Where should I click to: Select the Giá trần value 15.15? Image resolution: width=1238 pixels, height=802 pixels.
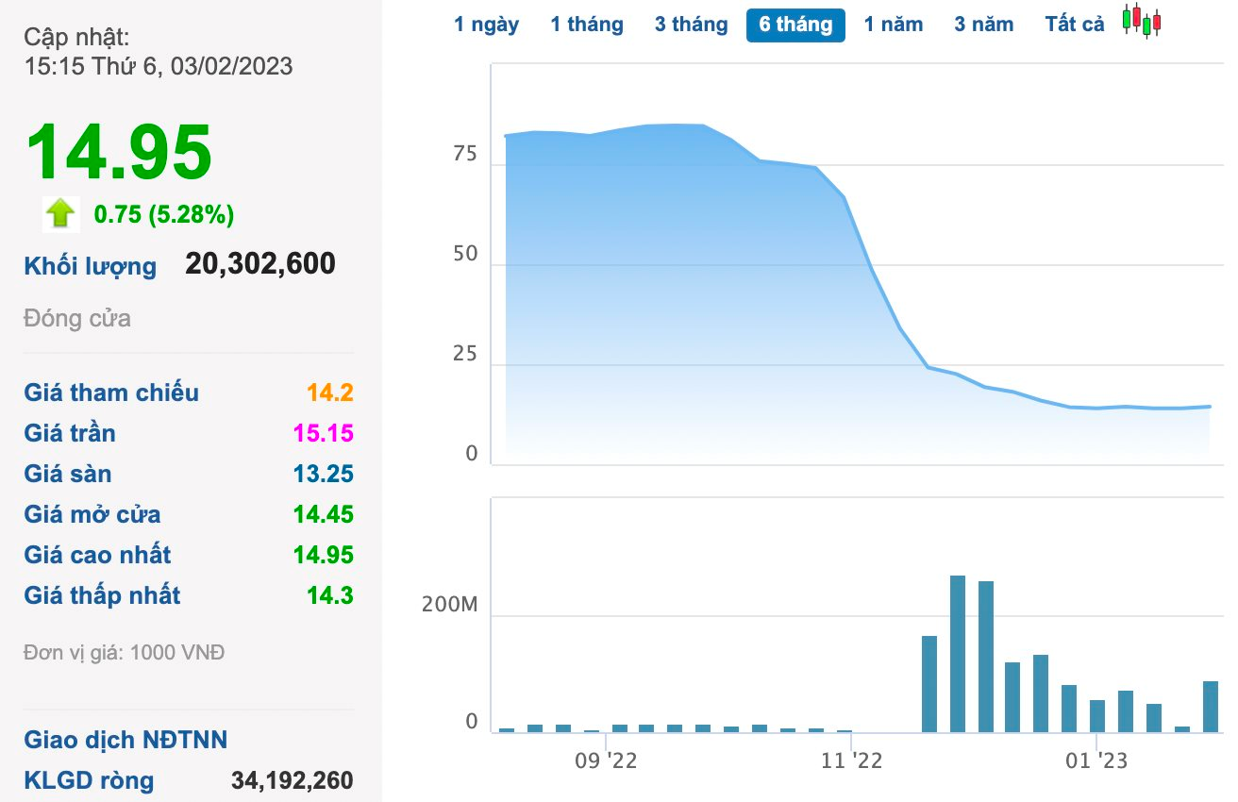click(x=323, y=433)
